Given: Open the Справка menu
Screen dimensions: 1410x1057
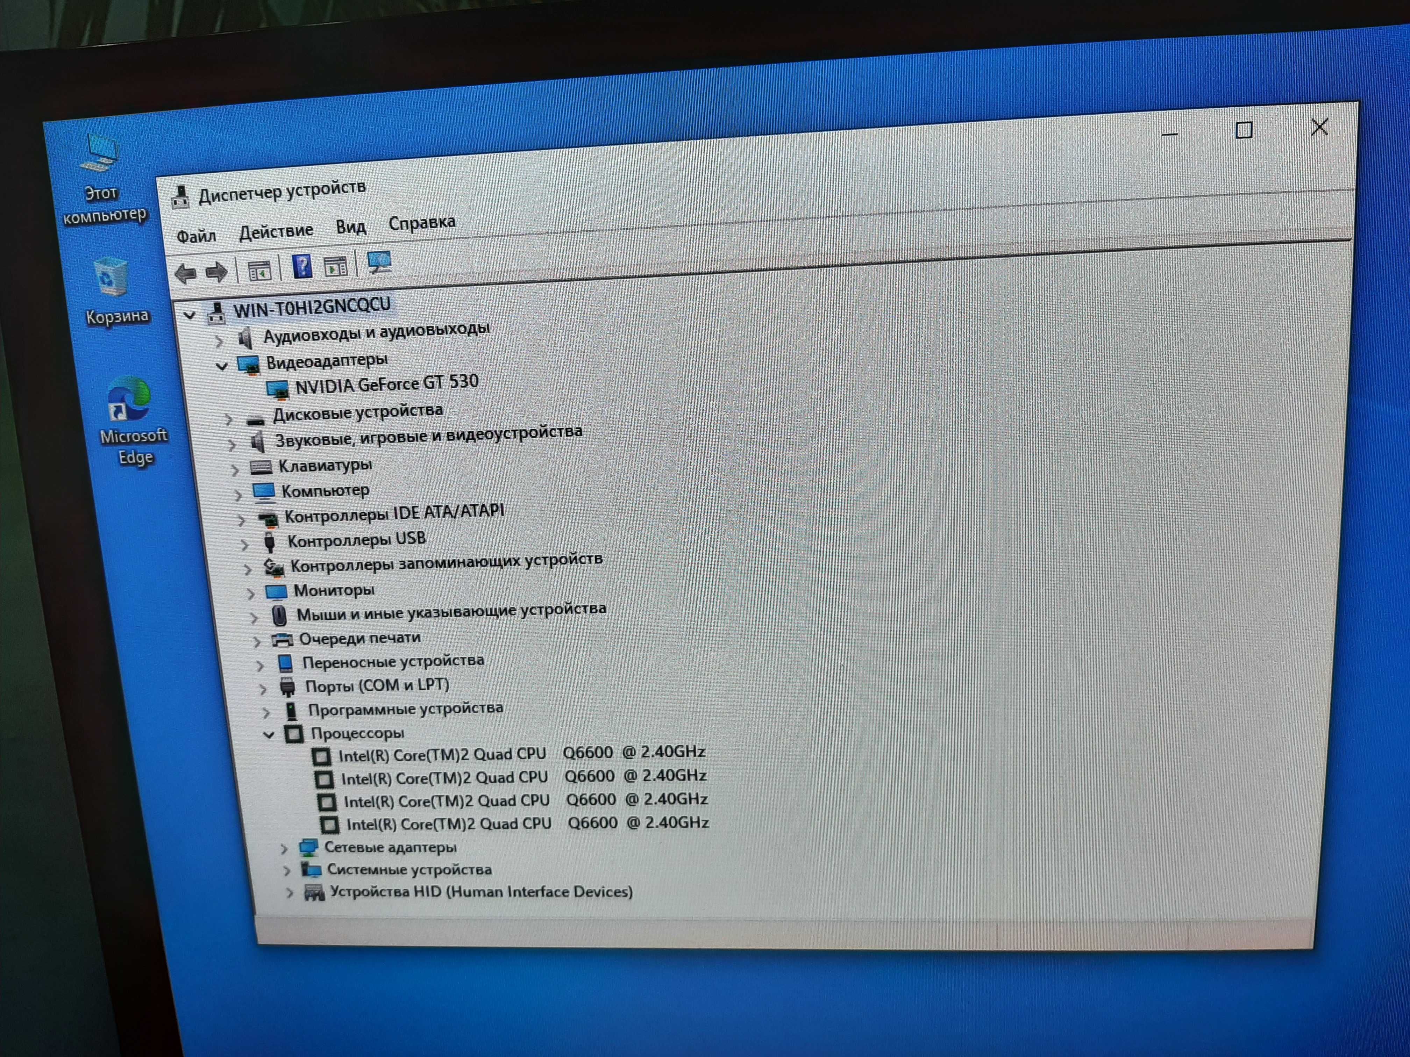Looking at the screenshot, I should coord(422,223).
